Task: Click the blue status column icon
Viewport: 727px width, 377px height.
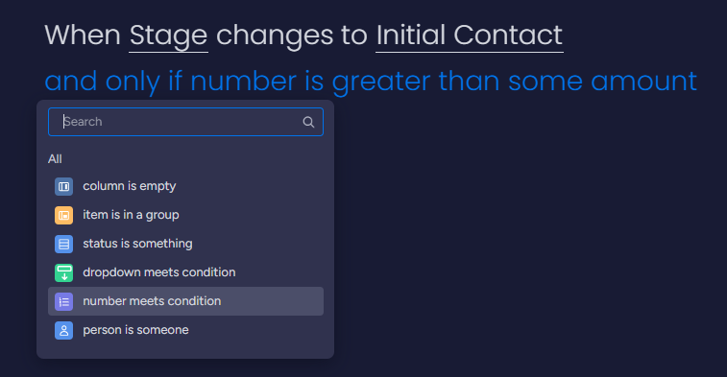Action: pyautogui.click(x=64, y=244)
